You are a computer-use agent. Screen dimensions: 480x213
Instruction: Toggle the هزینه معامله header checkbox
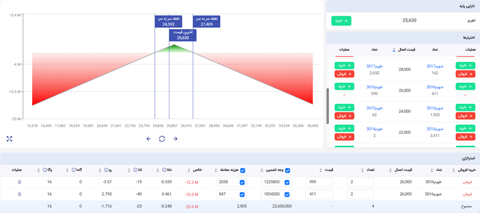tap(243, 171)
